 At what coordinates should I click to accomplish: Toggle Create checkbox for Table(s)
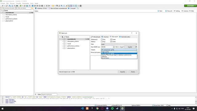point(111,42)
